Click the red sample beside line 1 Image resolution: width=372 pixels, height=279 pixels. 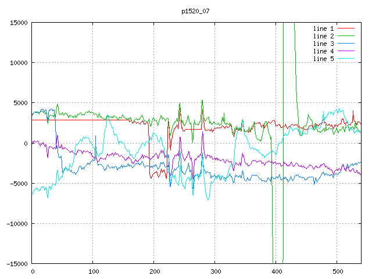click(346, 28)
